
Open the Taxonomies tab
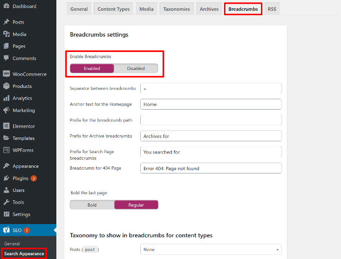click(176, 9)
